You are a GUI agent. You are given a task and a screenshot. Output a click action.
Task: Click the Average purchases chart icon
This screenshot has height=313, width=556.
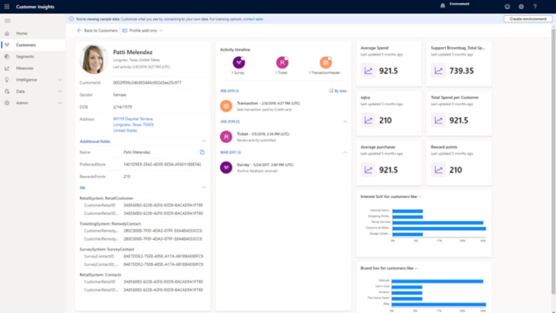pyautogui.click(x=368, y=170)
